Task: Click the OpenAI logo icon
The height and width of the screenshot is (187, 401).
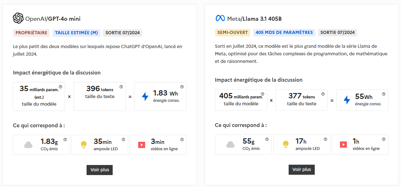Action: [x=18, y=18]
